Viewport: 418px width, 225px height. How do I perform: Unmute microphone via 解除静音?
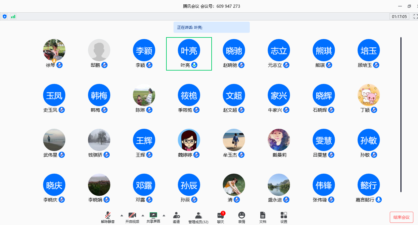(x=108, y=217)
